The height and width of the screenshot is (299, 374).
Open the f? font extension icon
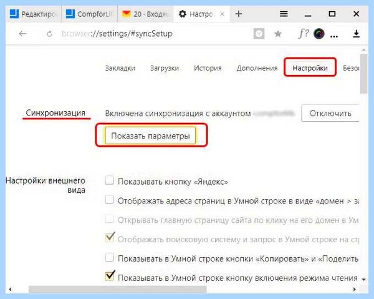pyautogui.click(x=303, y=34)
